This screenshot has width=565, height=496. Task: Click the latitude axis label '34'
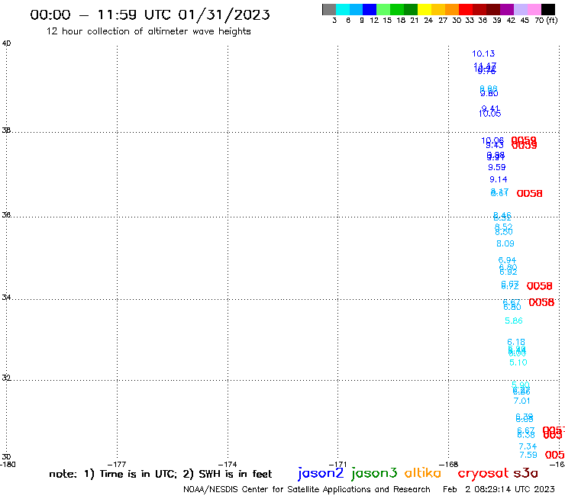(6, 298)
